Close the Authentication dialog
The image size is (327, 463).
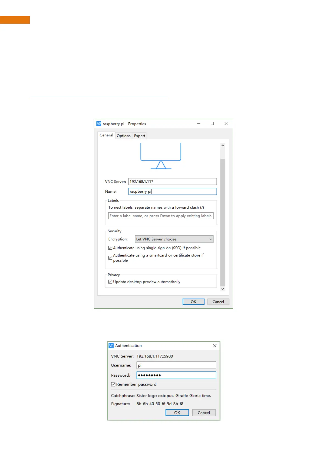tap(215, 346)
